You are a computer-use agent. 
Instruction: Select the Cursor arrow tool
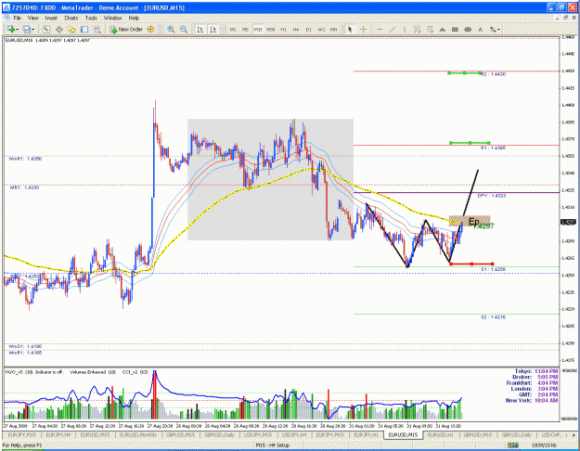coord(350,29)
